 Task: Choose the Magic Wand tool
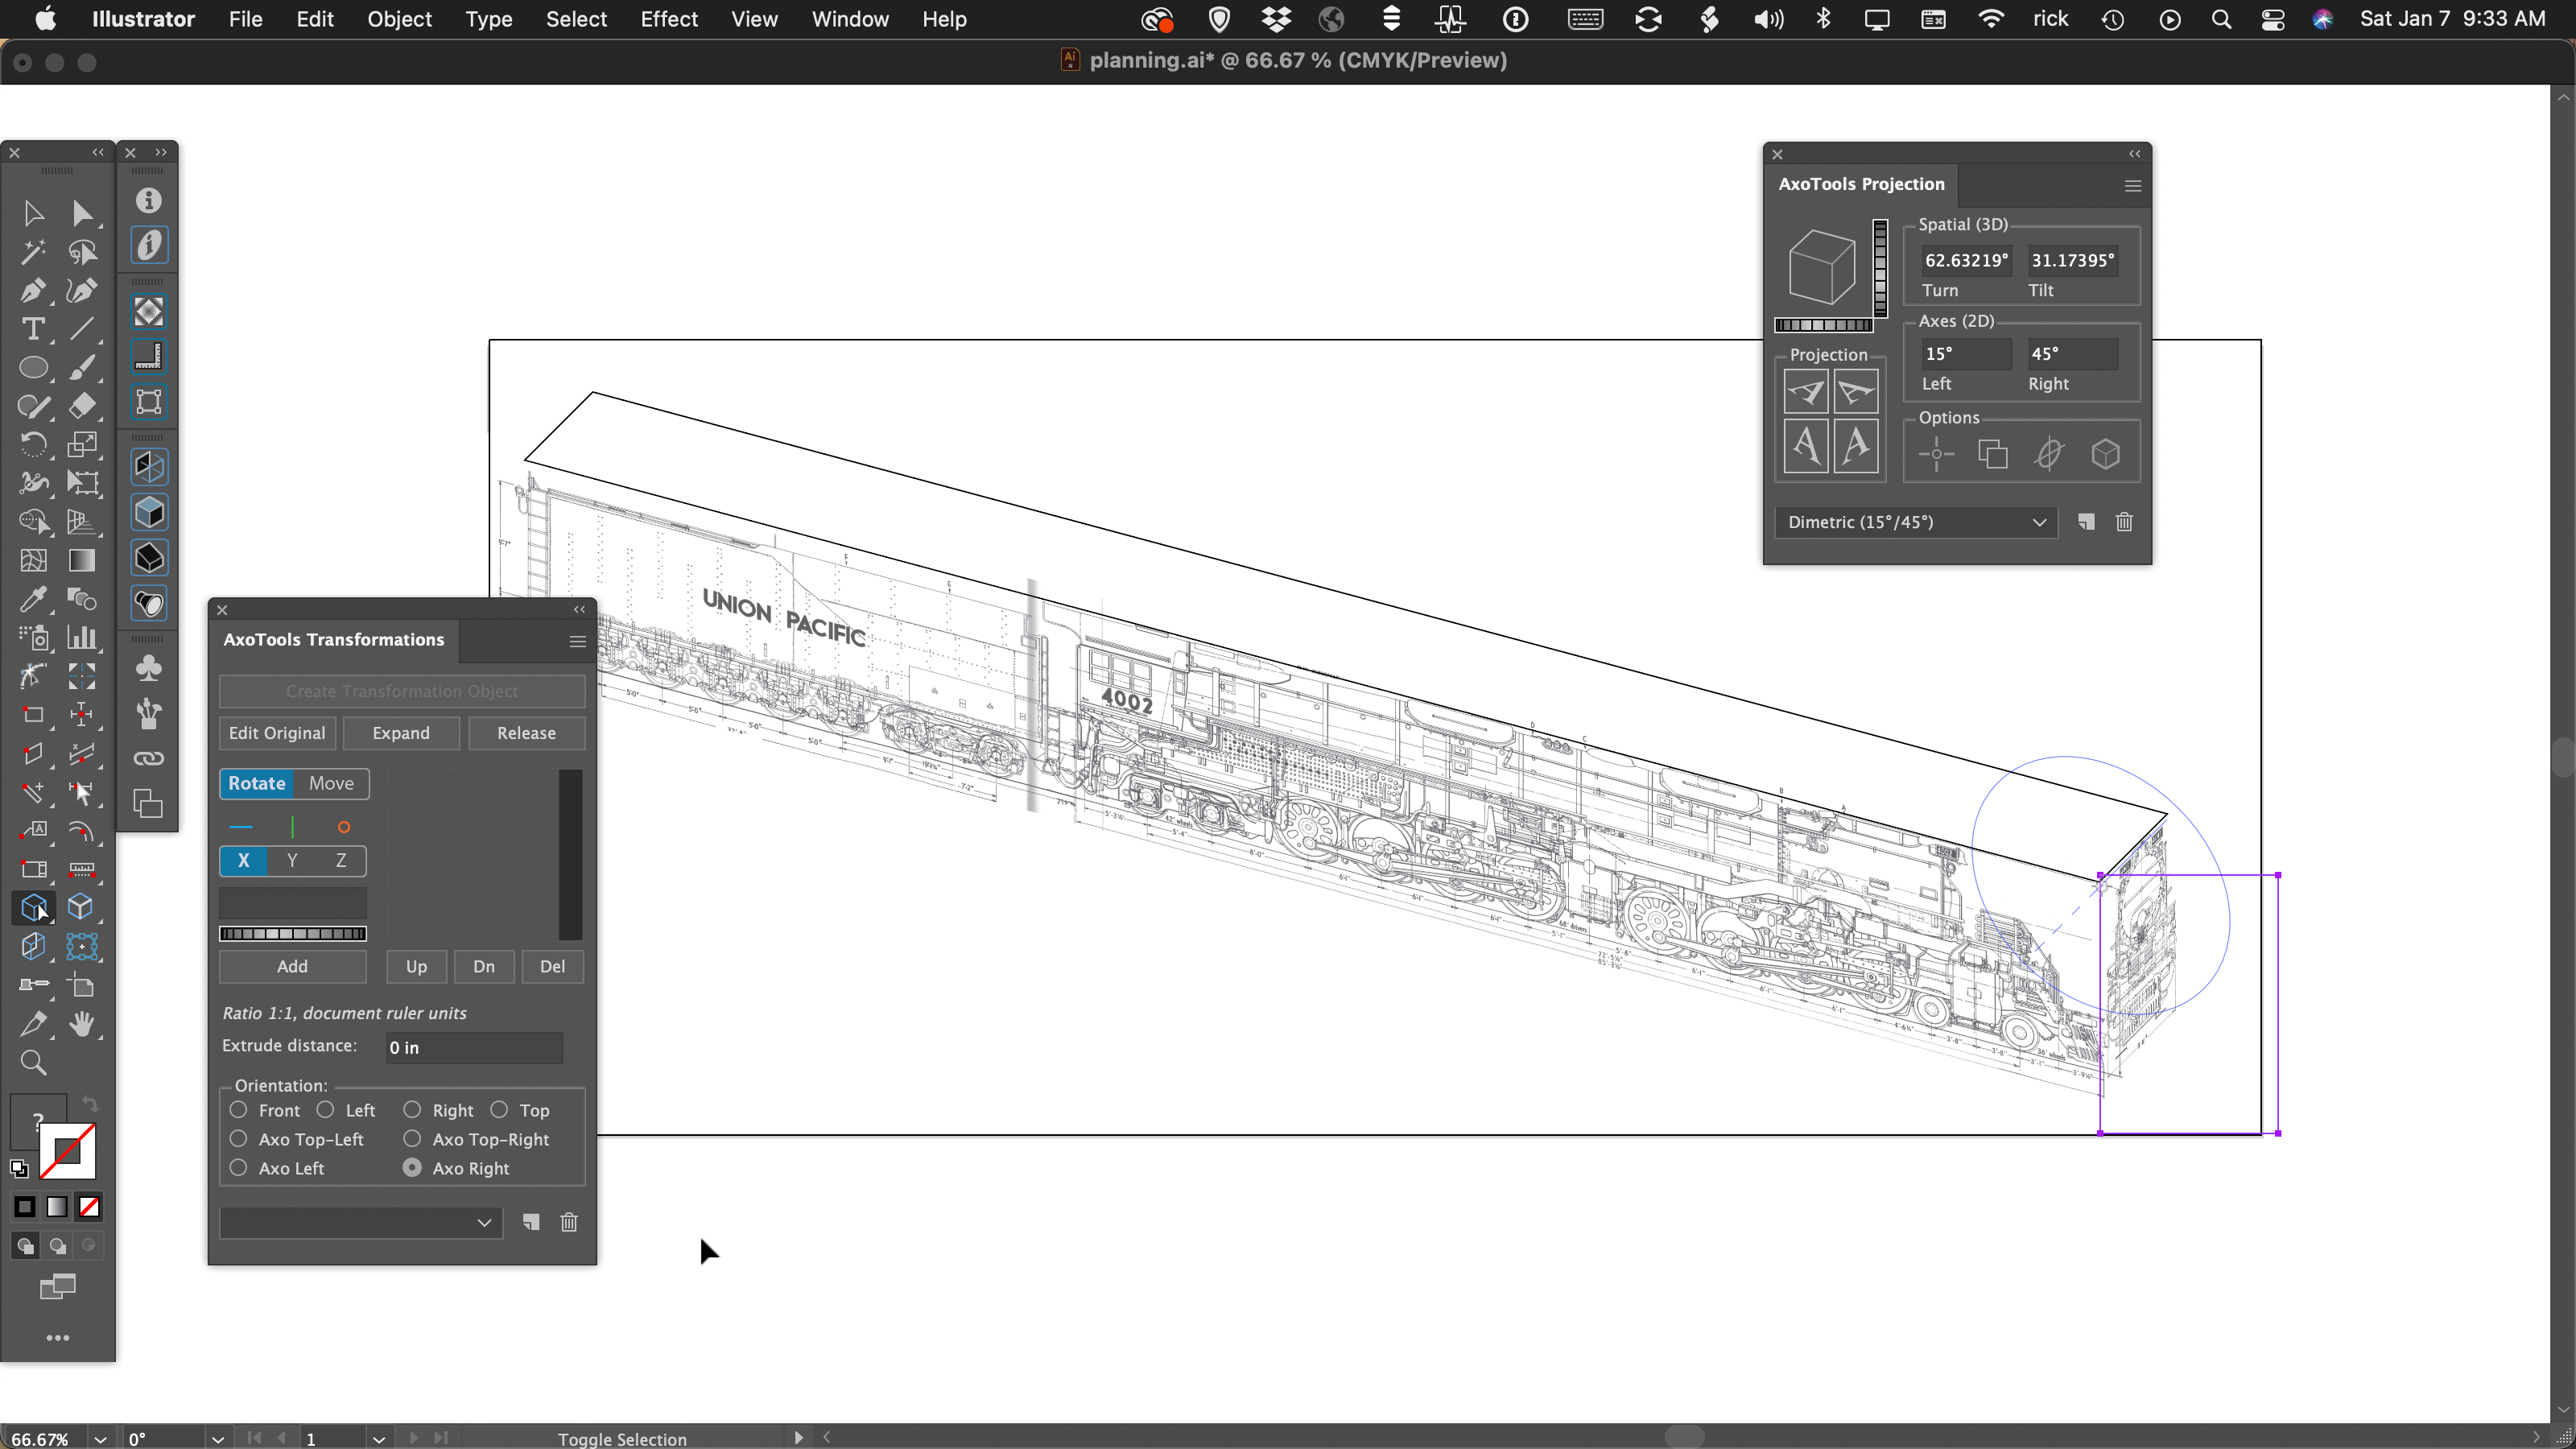tap(33, 251)
